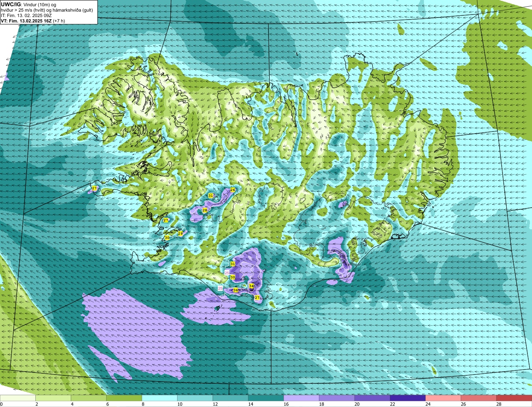The width and height of the screenshot is (532, 407).
Task: Click the legend scale number 20
Action: (x=357, y=404)
